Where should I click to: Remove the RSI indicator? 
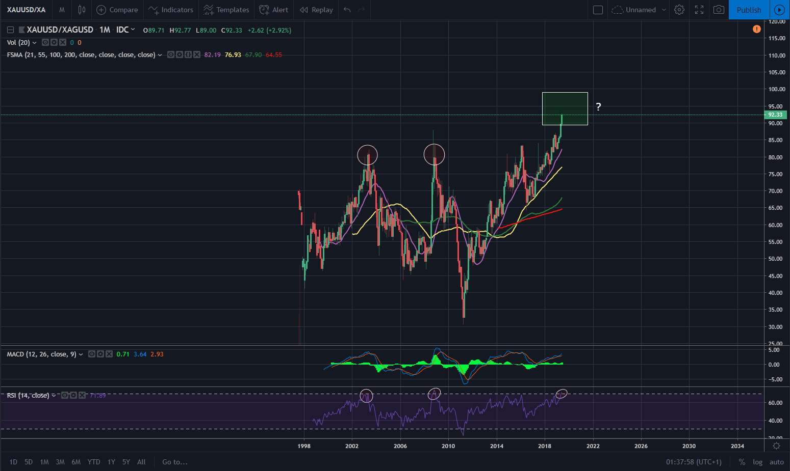pos(82,395)
